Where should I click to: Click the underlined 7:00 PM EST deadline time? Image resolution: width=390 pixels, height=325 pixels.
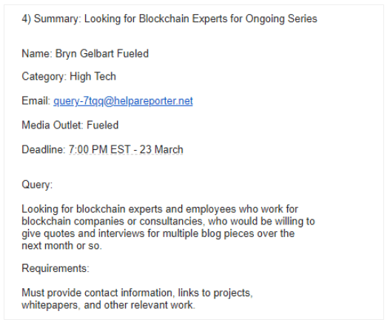click(x=99, y=149)
